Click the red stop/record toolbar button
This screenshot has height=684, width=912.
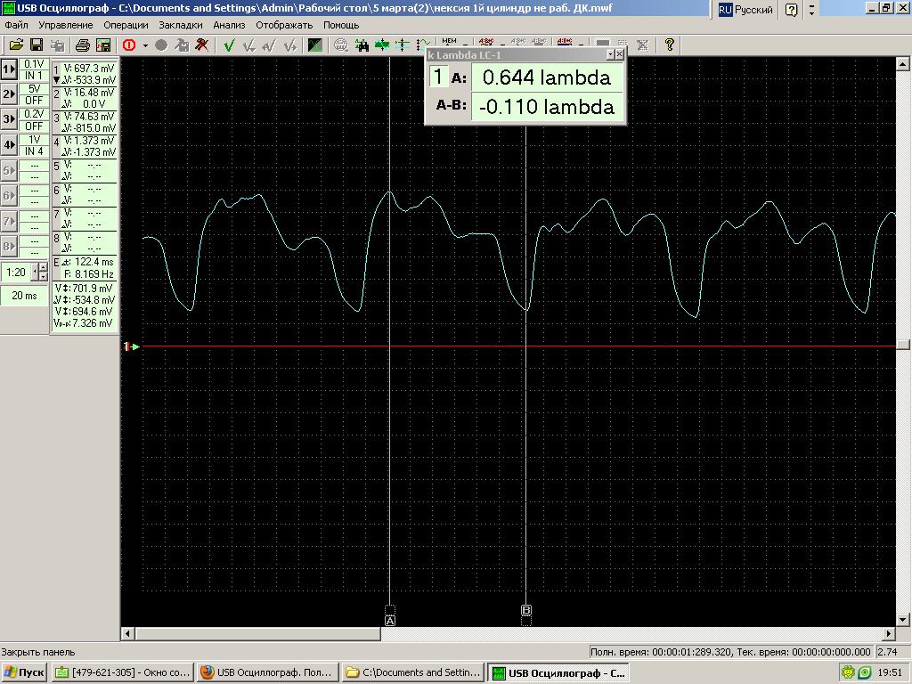129,45
